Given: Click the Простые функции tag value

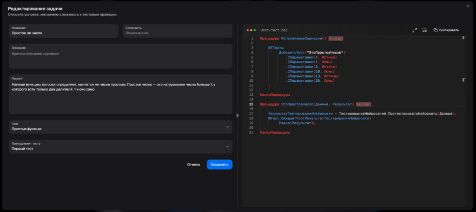Looking at the screenshot, I should click(26, 129).
